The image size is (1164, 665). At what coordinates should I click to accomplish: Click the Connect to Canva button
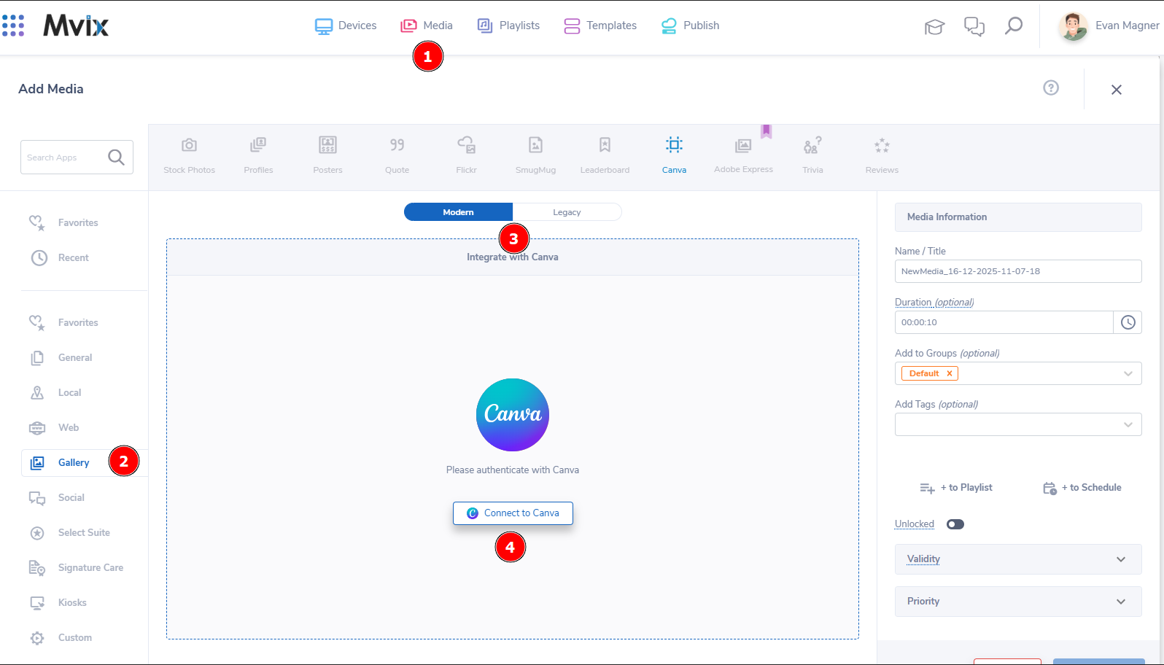(513, 513)
